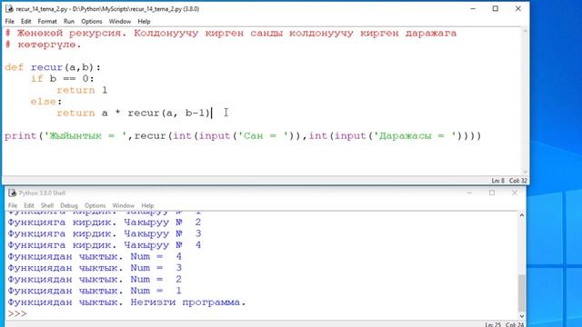Open the Options menu in the editor window
The image size is (582, 327).
point(92,22)
